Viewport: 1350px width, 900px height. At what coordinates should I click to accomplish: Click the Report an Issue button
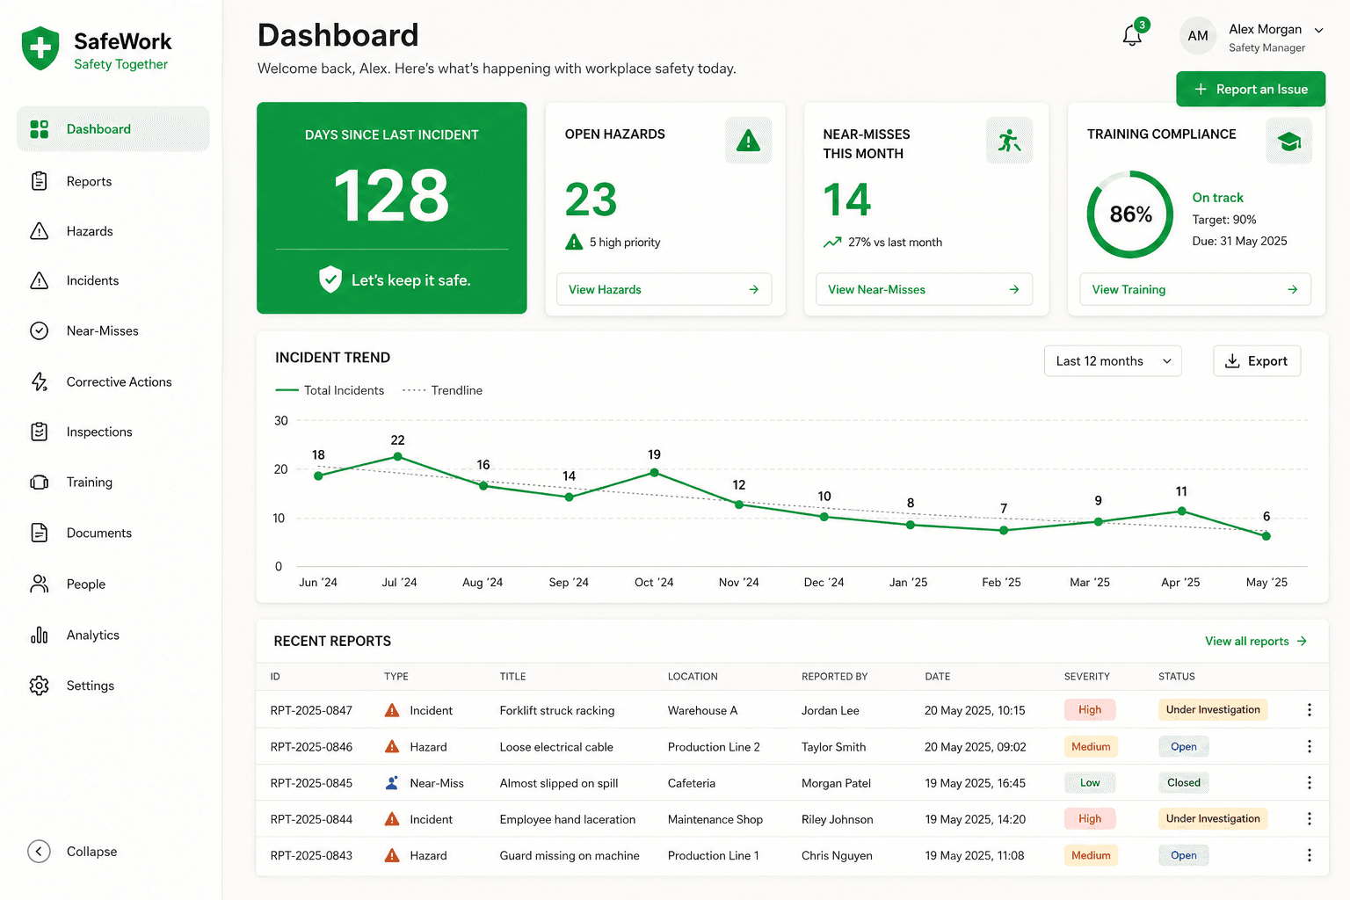pyautogui.click(x=1251, y=89)
